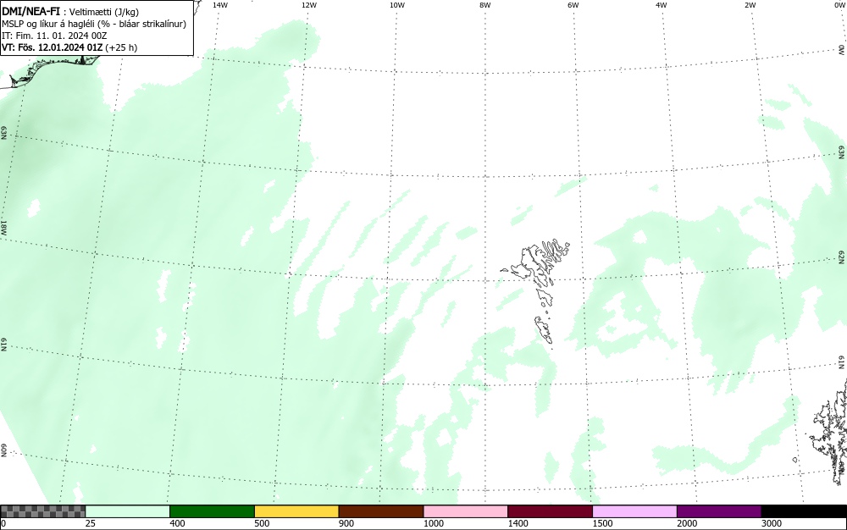The height and width of the screenshot is (530, 847).
Task: Click the brown 900–1000 legend swatch
Action: (x=381, y=511)
